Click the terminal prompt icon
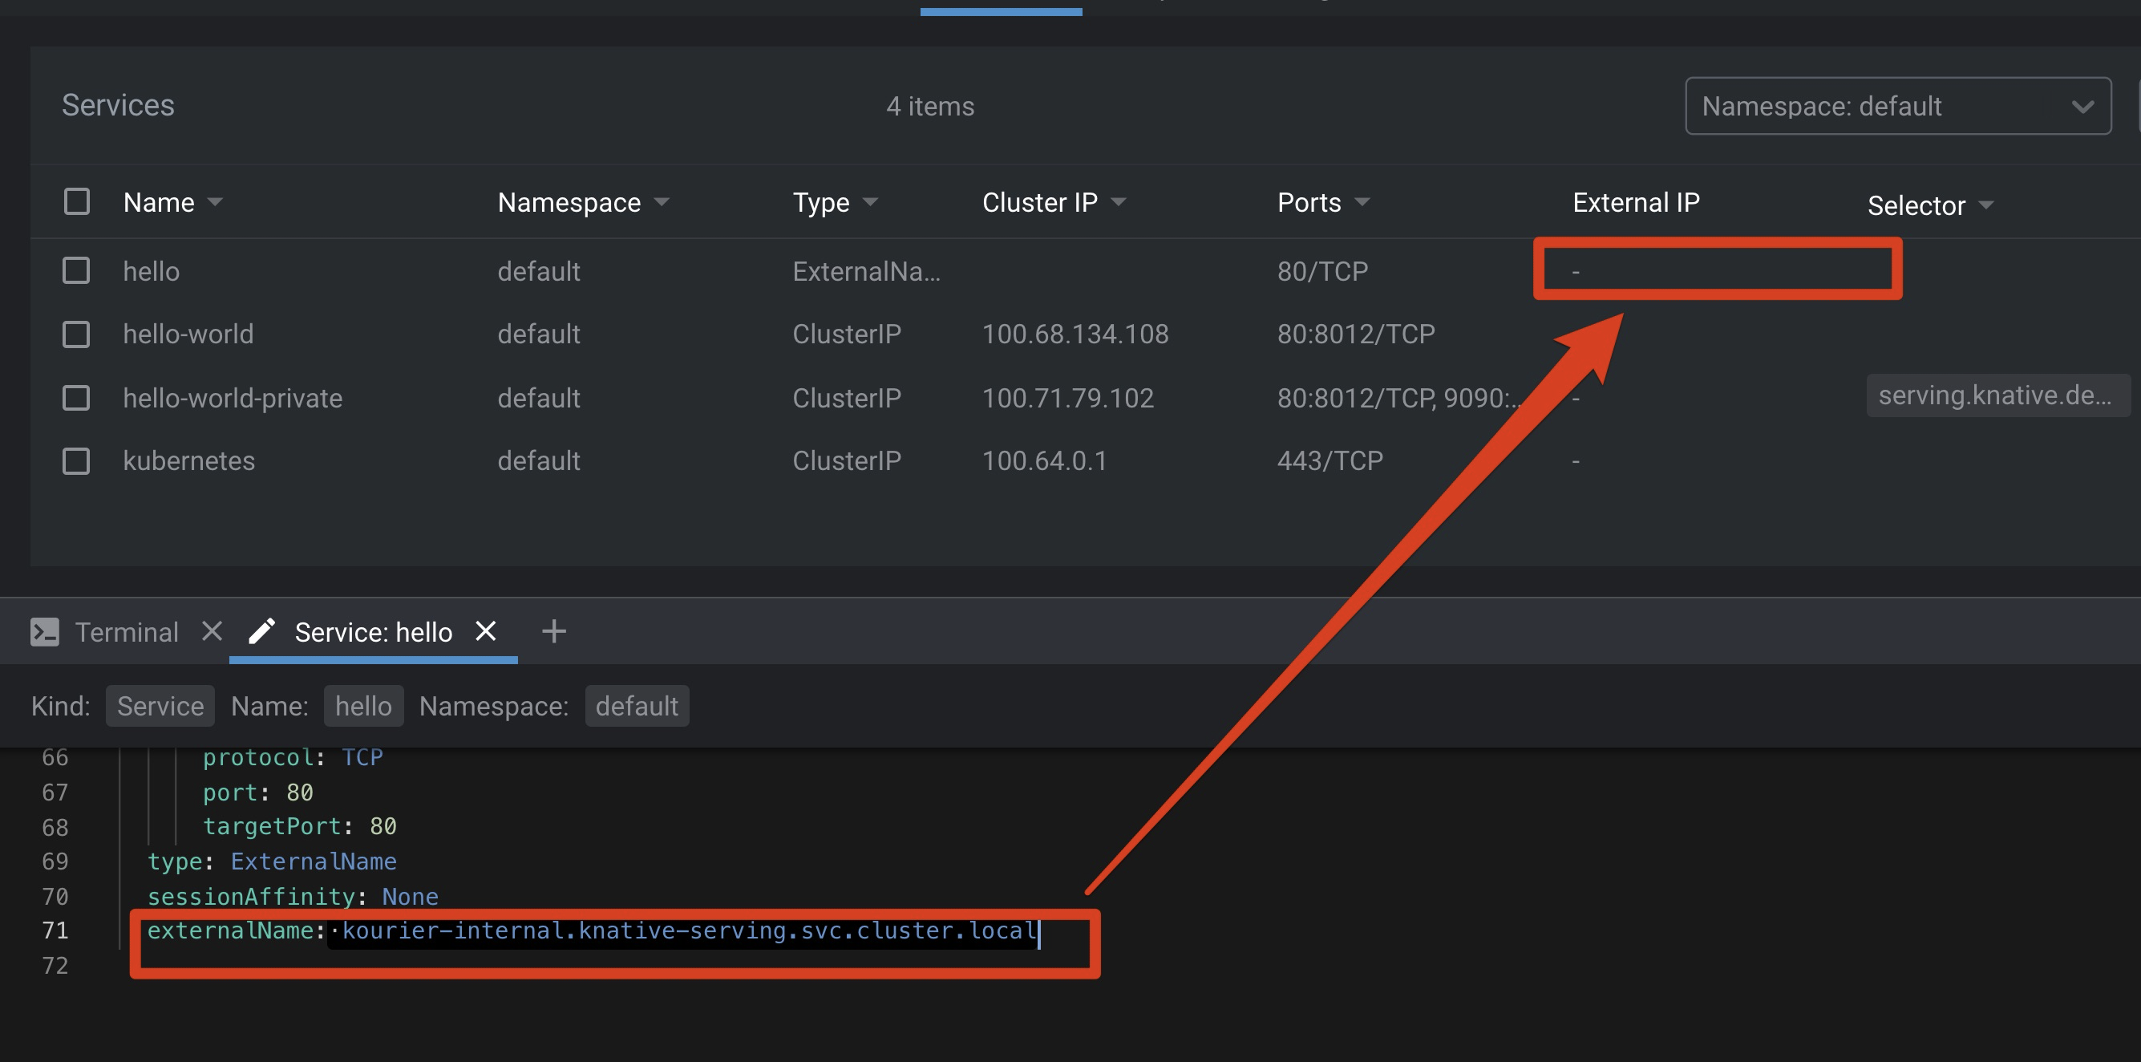The width and height of the screenshot is (2141, 1062). 44,632
